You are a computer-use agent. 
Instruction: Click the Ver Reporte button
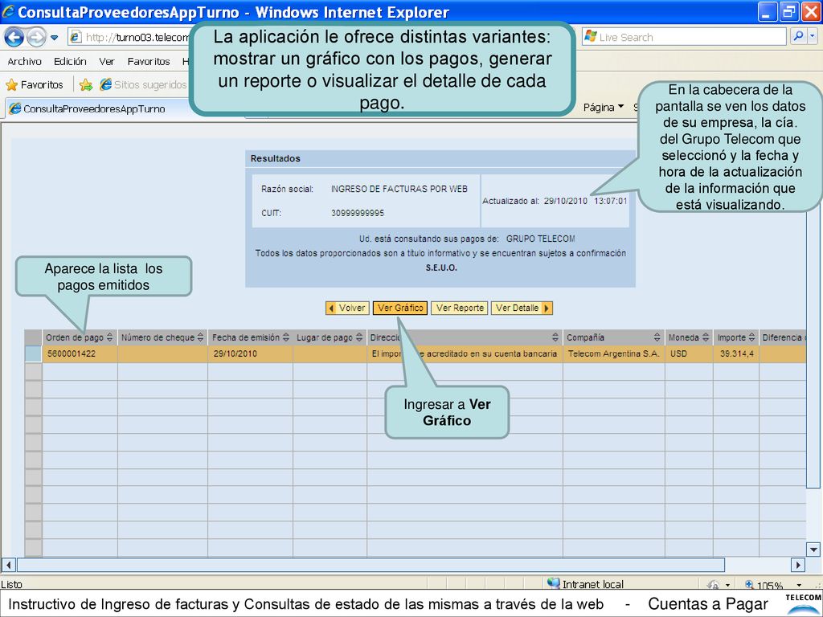pyautogui.click(x=460, y=308)
